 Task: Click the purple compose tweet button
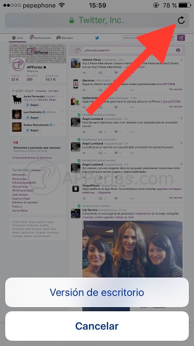coord(181,38)
